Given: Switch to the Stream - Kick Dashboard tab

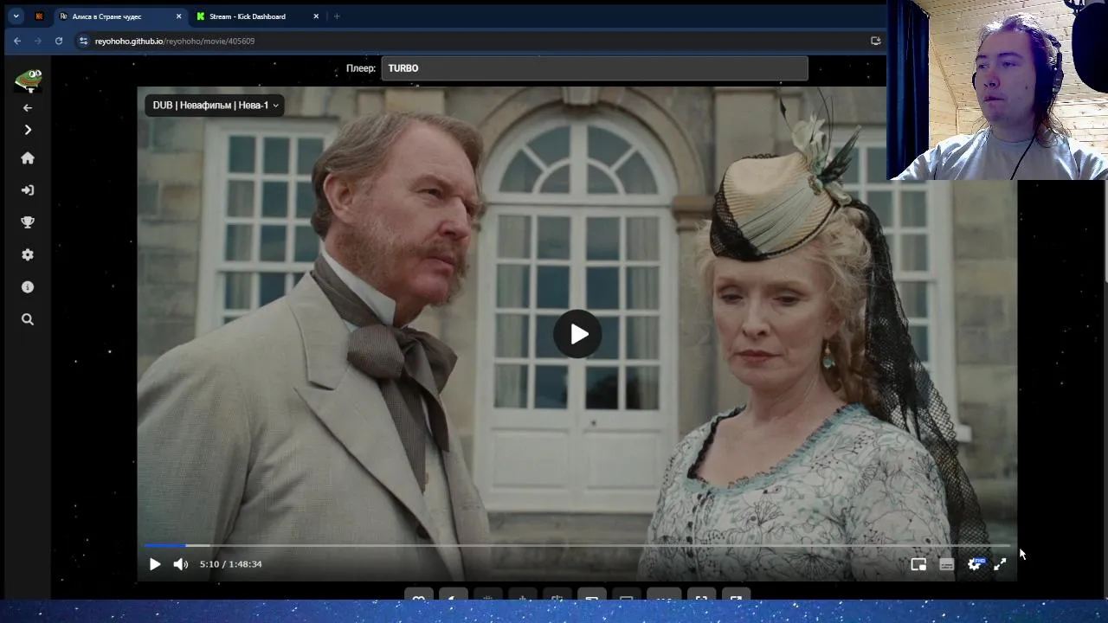Looking at the screenshot, I should (258, 16).
